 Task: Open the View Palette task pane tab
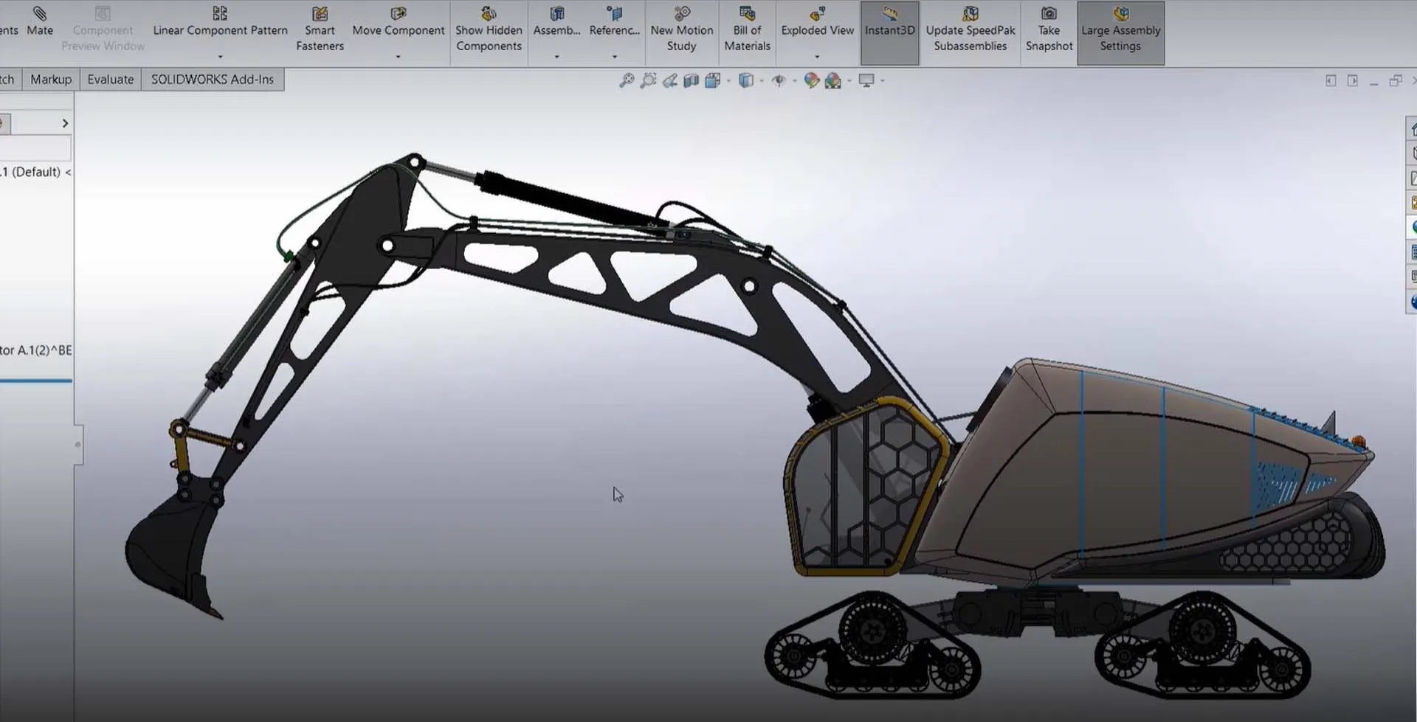(1413, 202)
